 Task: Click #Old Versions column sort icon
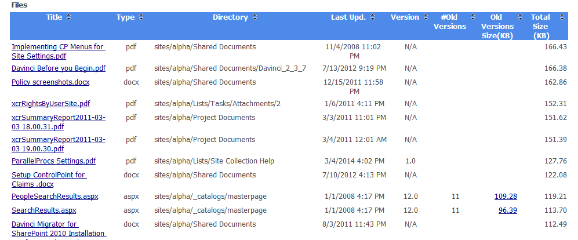point(472,17)
